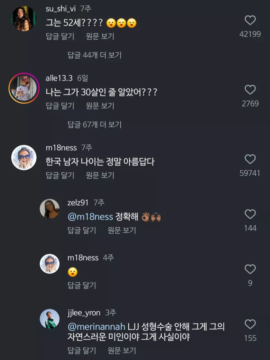Image resolution: width=270 pixels, height=360 pixels.
Task: Heart zelz91's reply comment
Action: coord(250,214)
